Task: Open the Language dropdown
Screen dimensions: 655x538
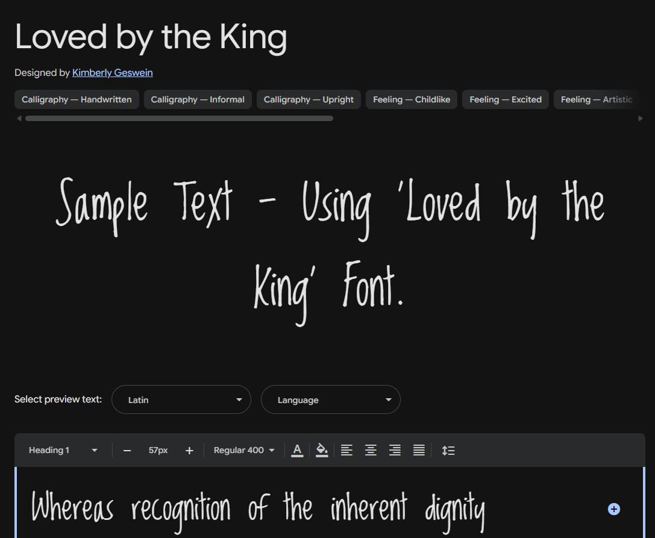Action: click(x=331, y=400)
